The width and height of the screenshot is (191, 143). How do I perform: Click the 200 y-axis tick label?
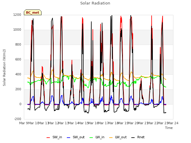[18, 89]
